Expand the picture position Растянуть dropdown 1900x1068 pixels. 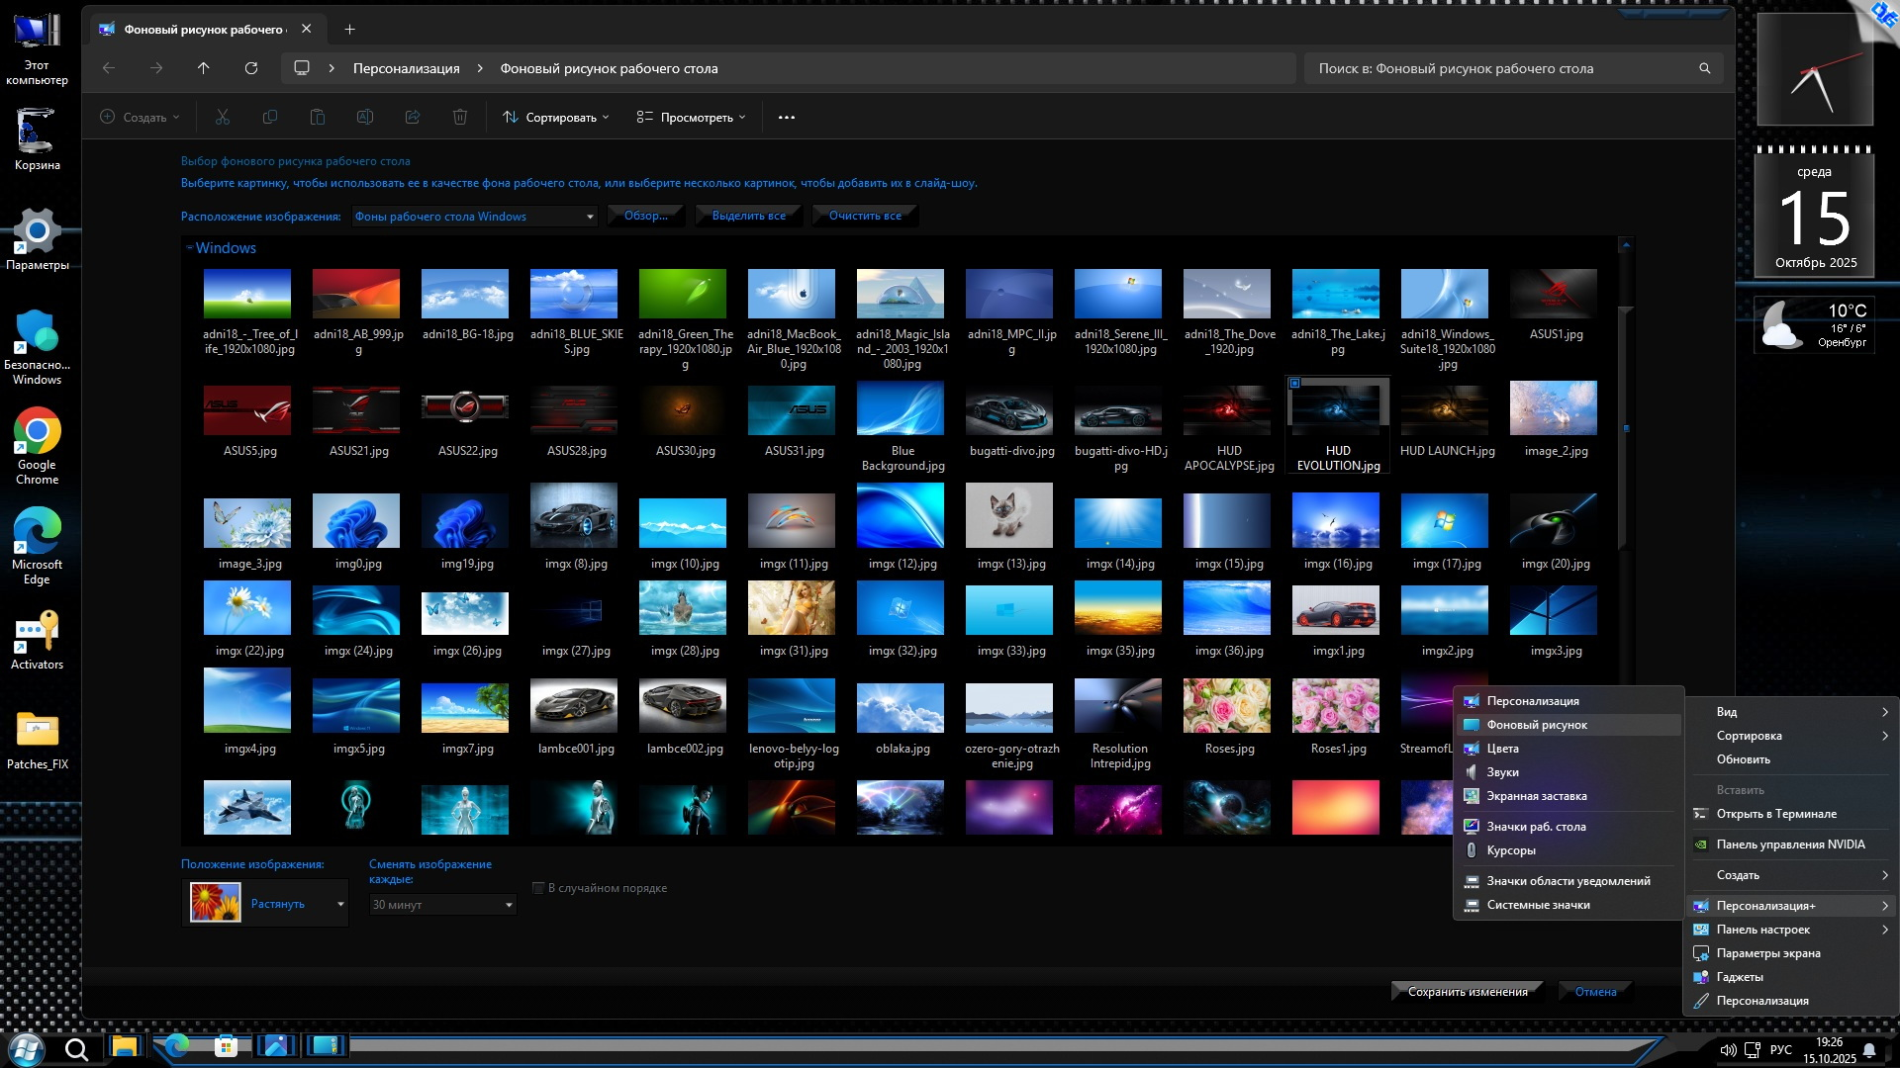[x=340, y=904]
